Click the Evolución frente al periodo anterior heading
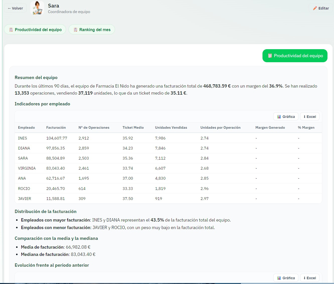The width and height of the screenshot is (334, 284). point(52,265)
